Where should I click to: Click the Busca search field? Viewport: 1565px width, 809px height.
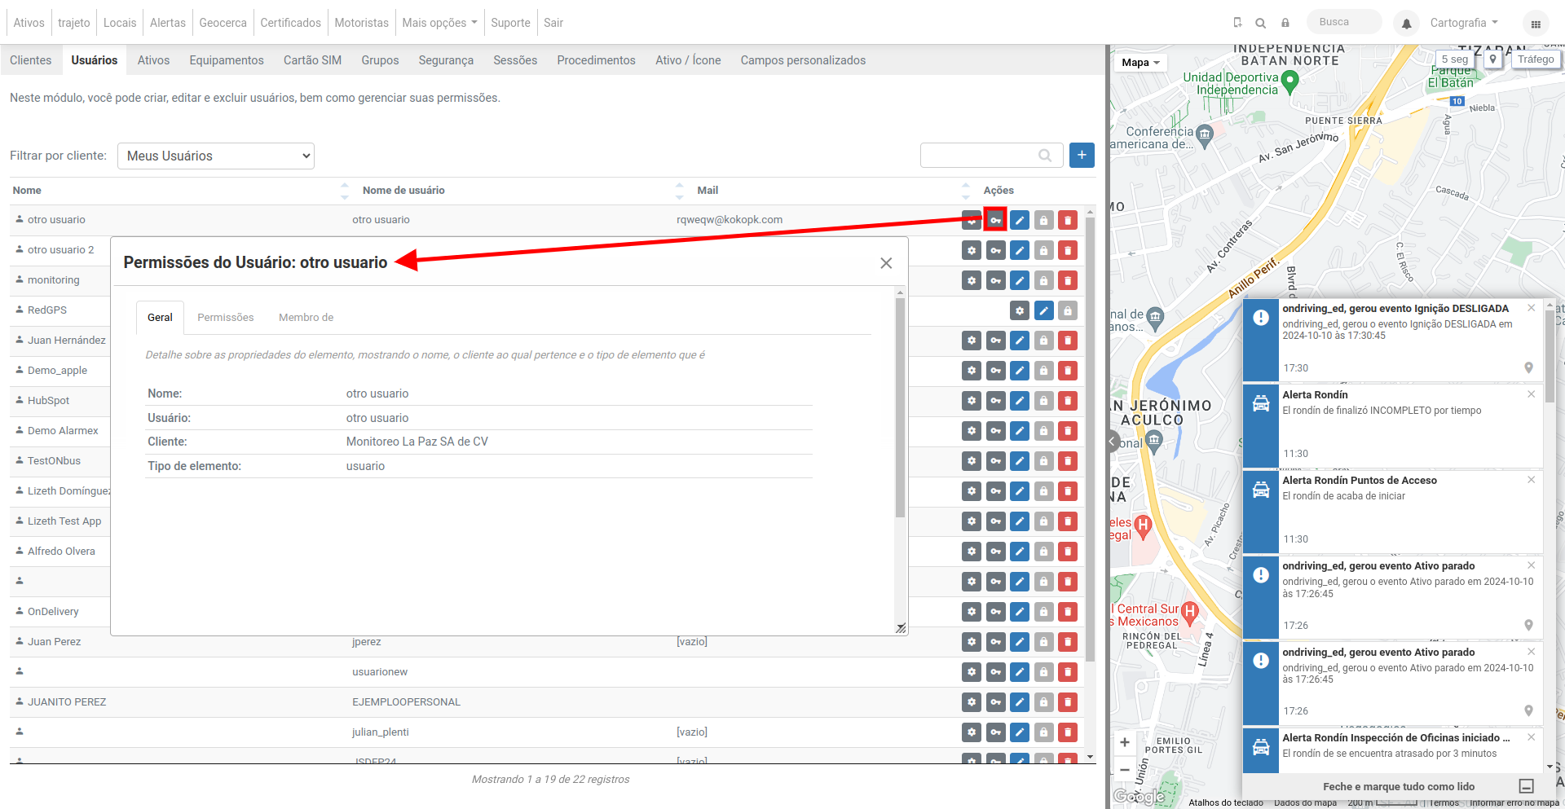pos(1344,22)
